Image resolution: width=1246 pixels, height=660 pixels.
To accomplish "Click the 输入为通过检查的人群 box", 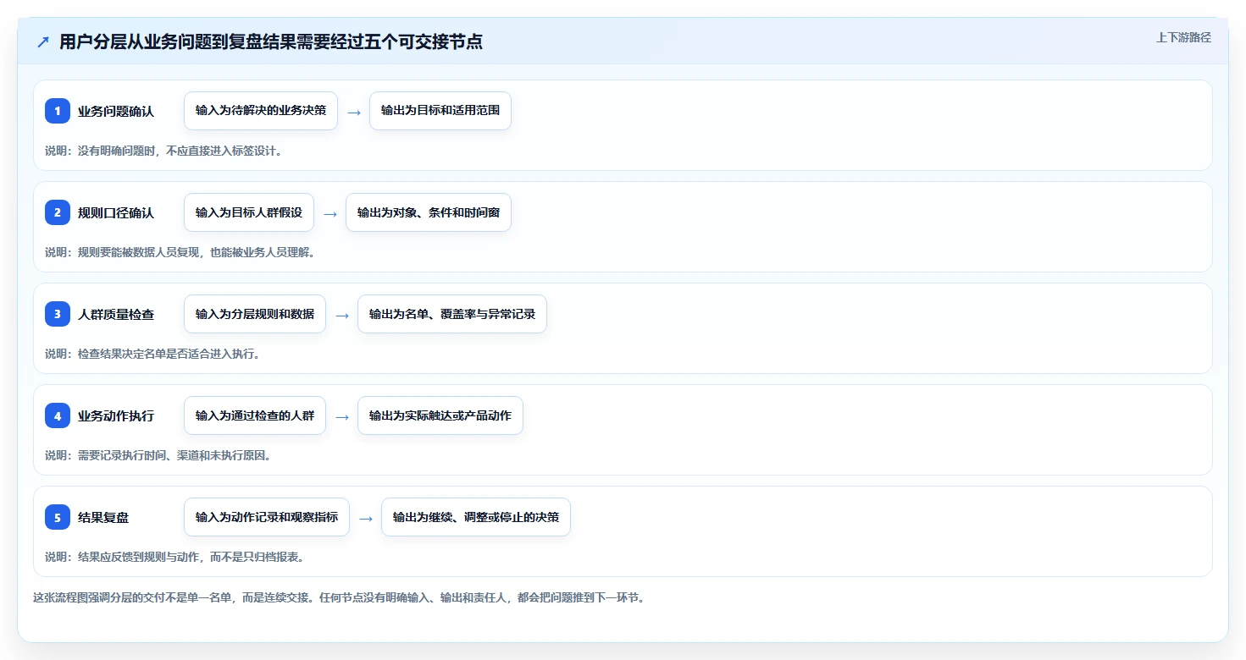I will tap(255, 415).
